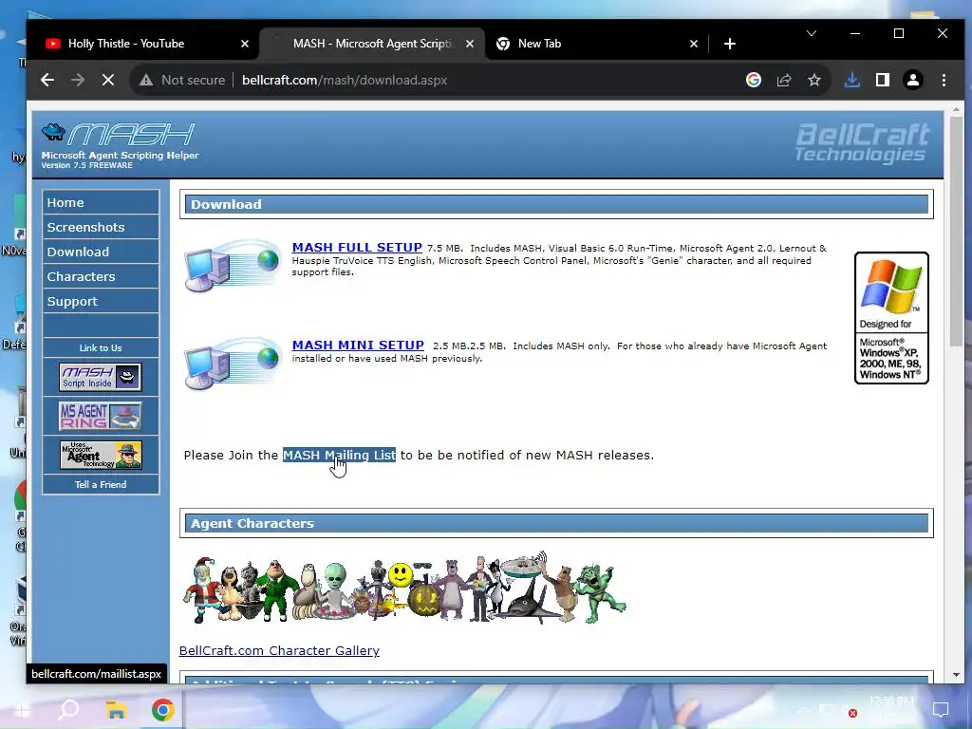Image resolution: width=972 pixels, height=729 pixels.
Task: Open the Chrome profile avatar
Action: 913,80
